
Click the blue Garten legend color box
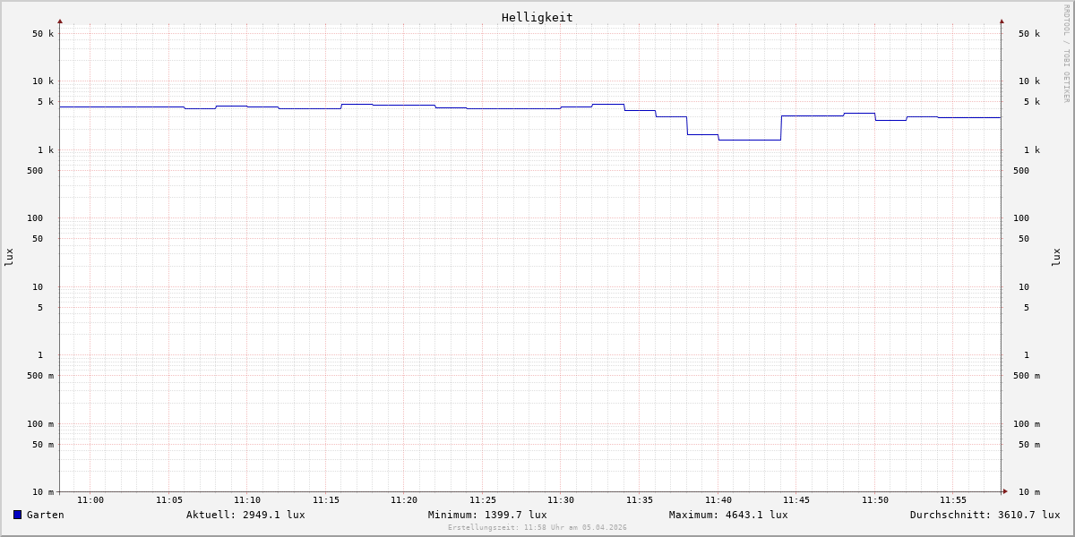[x=17, y=515]
